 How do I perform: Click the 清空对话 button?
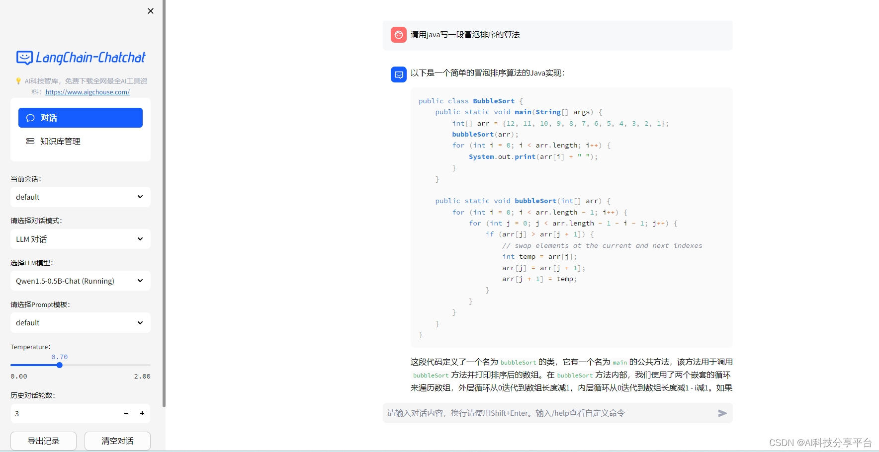(117, 441)
